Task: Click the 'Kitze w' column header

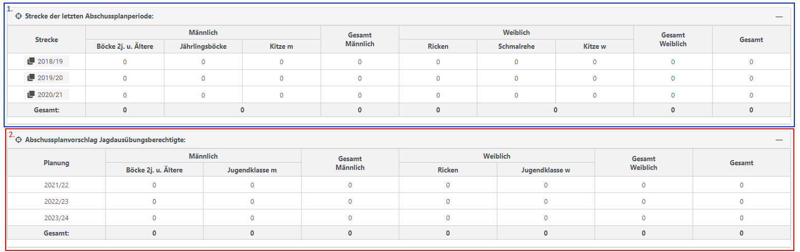Action: [594, 46]
